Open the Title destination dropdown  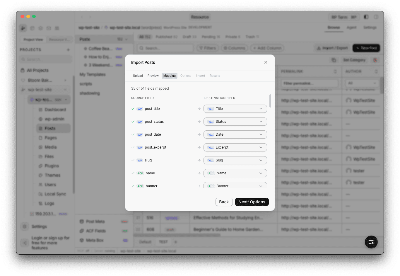pyautogui.click(x=235, y=109)
